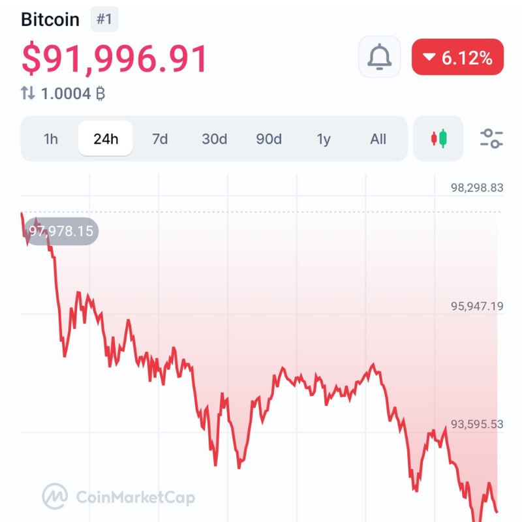This screenshot has height=522, width=522.
Task: Tap the Bitcoin title text
Action: 50,20
